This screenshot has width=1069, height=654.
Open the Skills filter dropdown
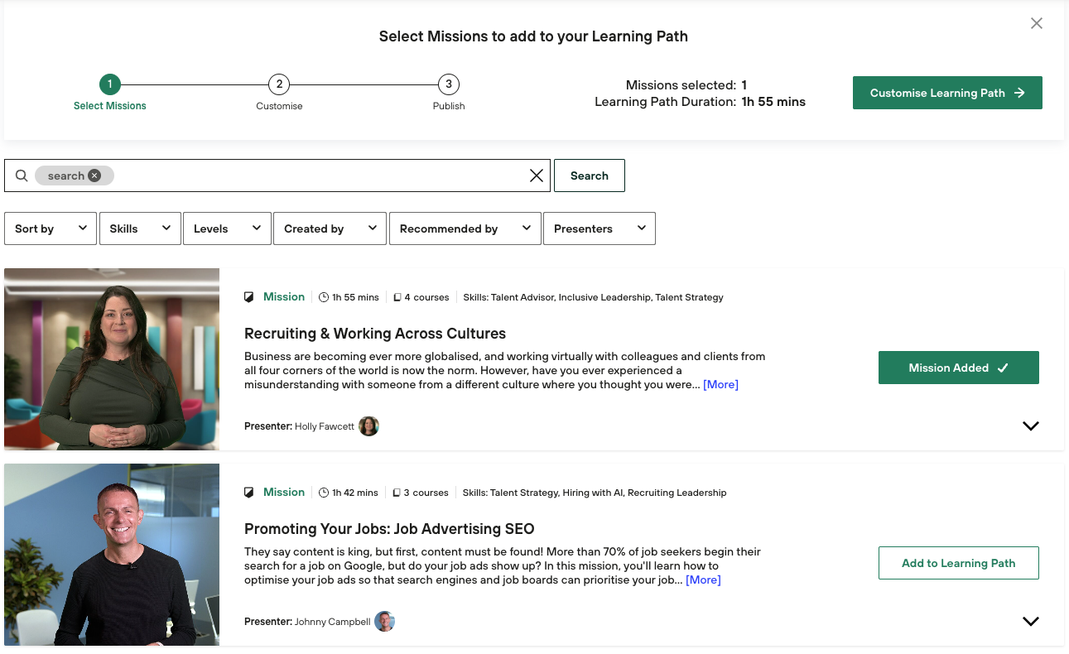140,228
